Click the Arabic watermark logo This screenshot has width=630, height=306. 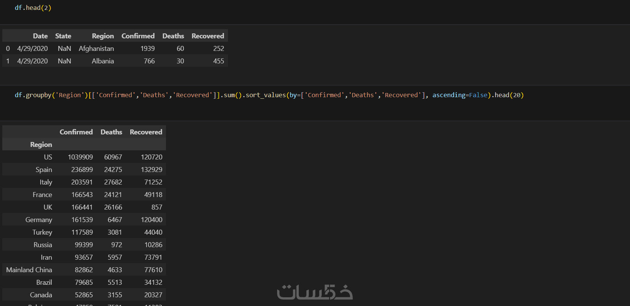point(315,292)
